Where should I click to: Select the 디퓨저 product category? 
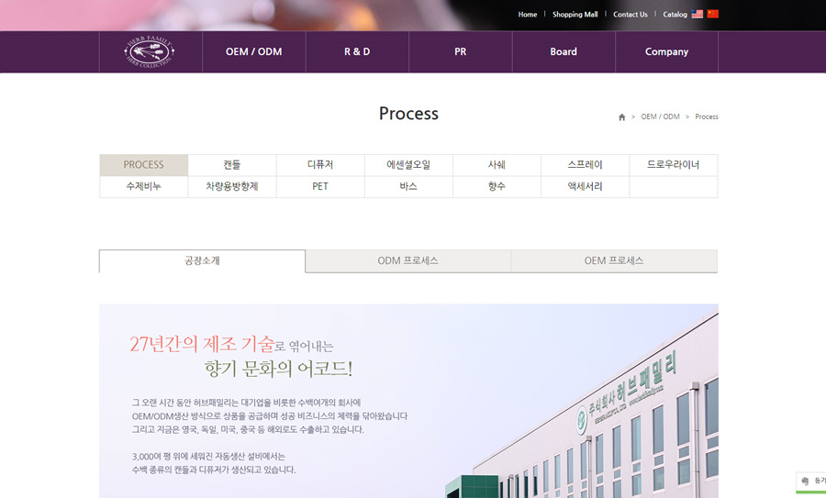click(x=320, y=165)
